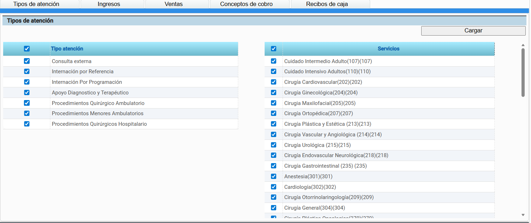This screenshot has width=531, height=223.
Task: Click the scroll down arrow of services list
Action: coord(523,215)
